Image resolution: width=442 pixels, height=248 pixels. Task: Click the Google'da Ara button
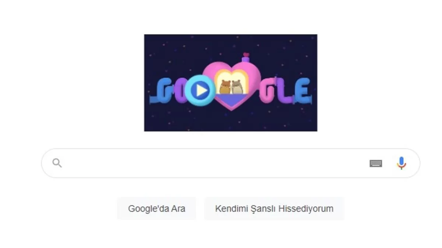[157, 208]
